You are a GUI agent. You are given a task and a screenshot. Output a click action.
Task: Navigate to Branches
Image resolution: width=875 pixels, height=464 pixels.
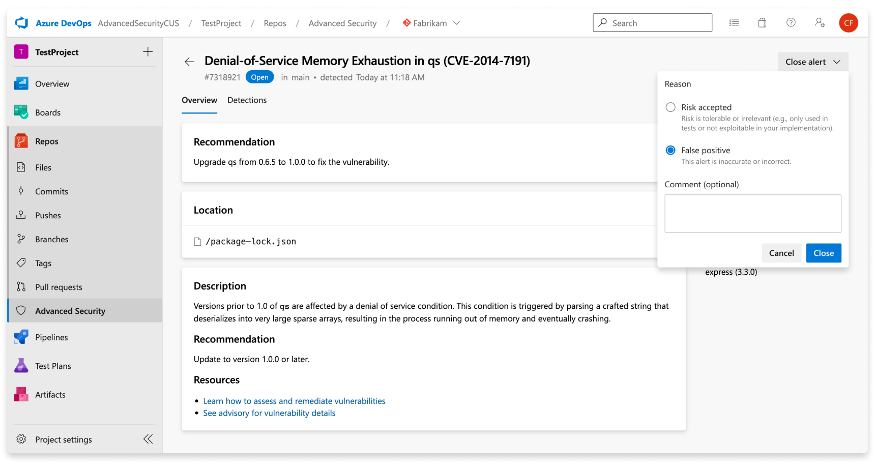[x=51, y=239]
